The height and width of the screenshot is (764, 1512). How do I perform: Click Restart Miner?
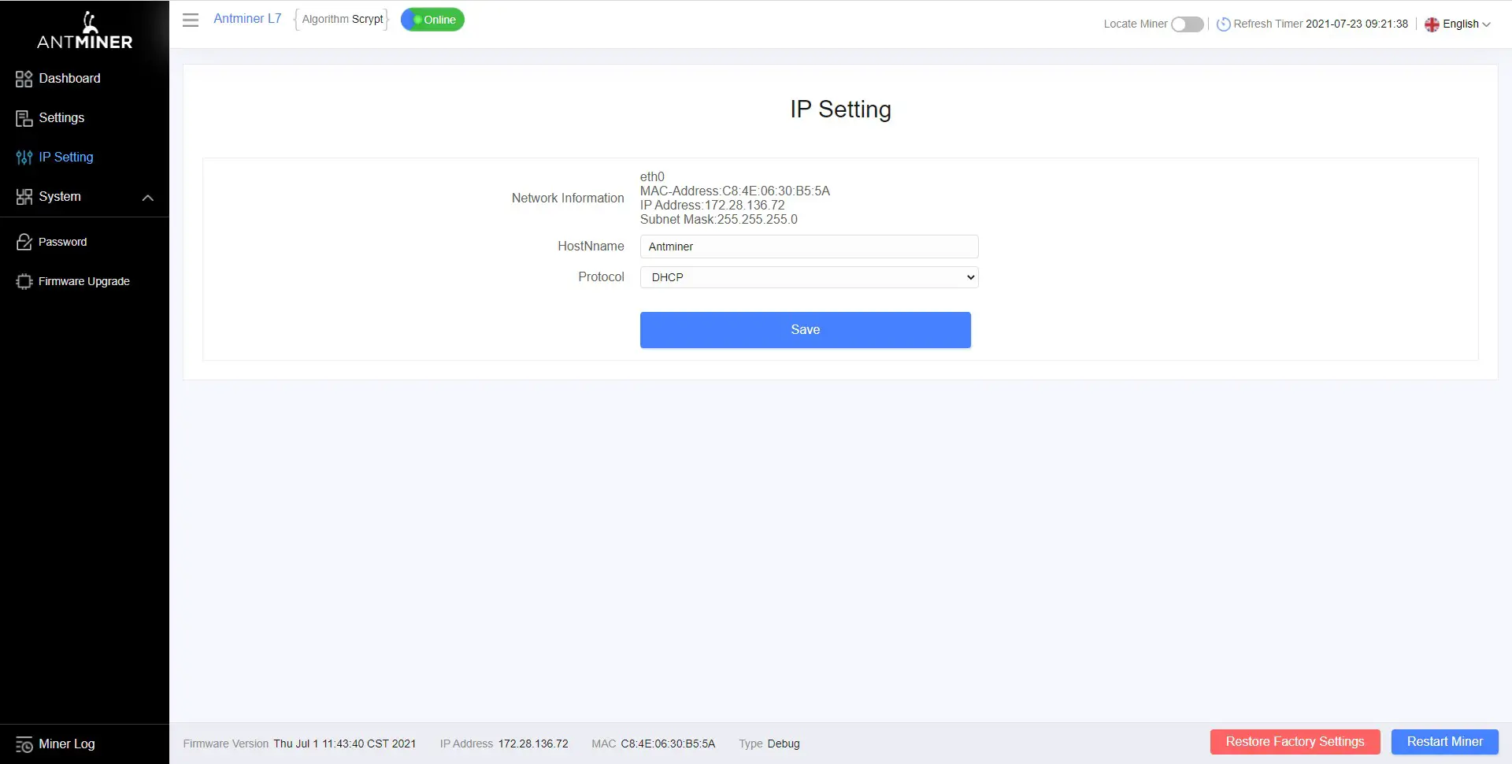click(x=1444, y=741)
